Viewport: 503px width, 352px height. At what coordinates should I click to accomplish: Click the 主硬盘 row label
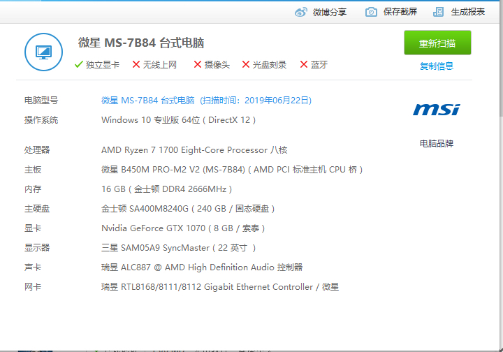pyautogui.click(x=37, y=209)
